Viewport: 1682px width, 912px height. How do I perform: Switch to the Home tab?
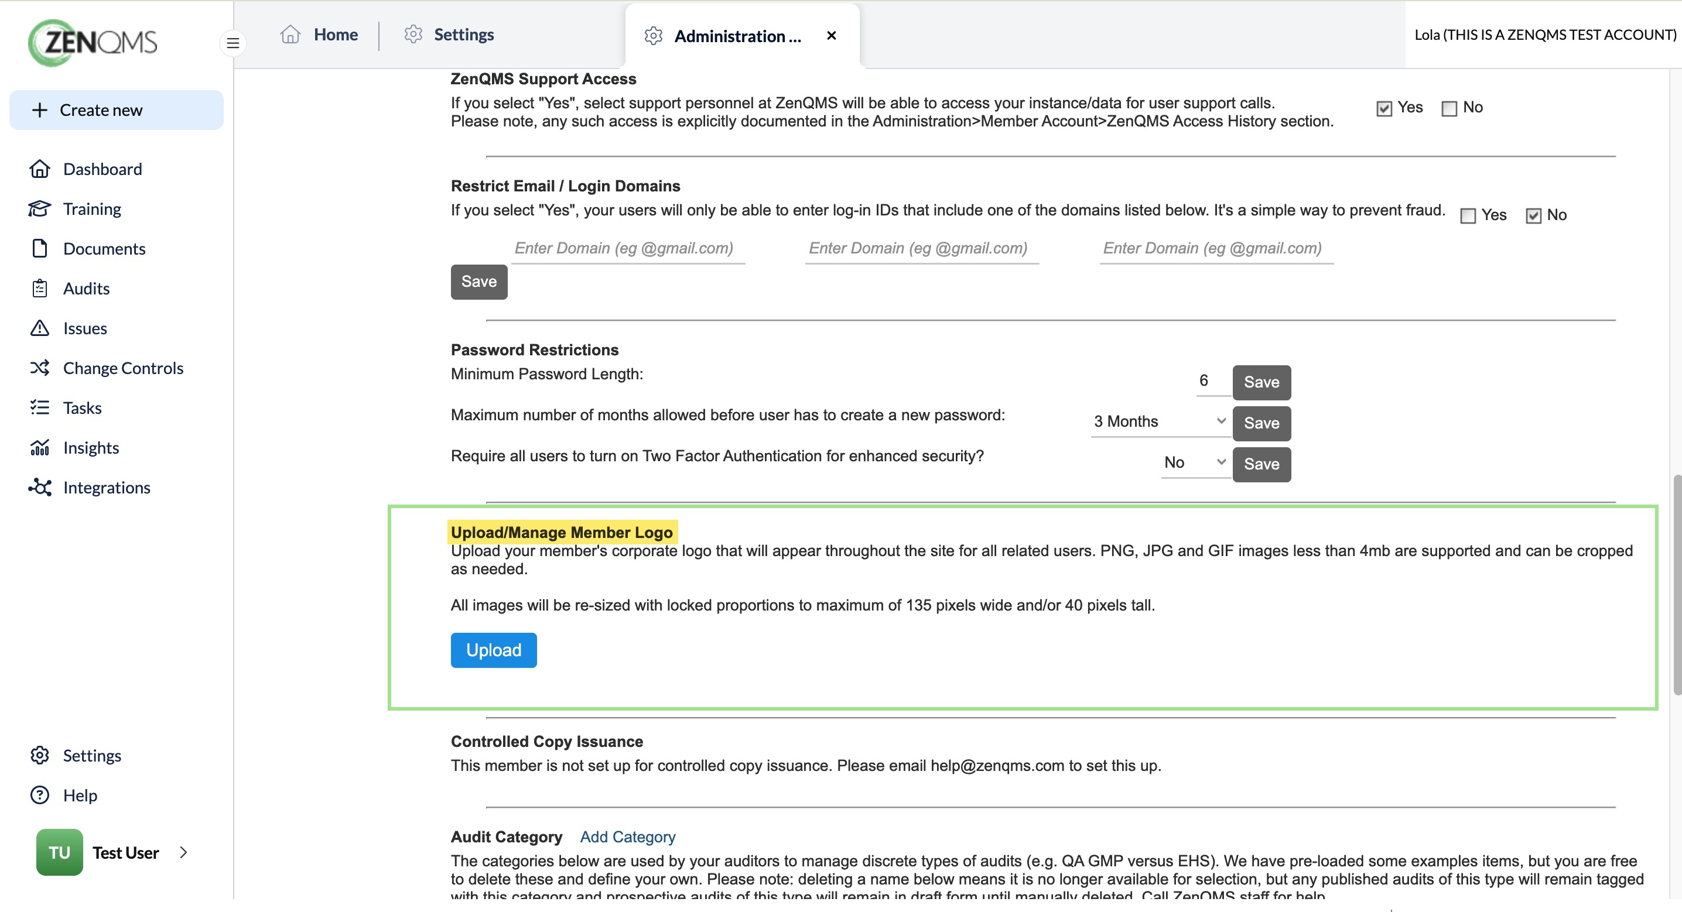[x=319, y=35]
